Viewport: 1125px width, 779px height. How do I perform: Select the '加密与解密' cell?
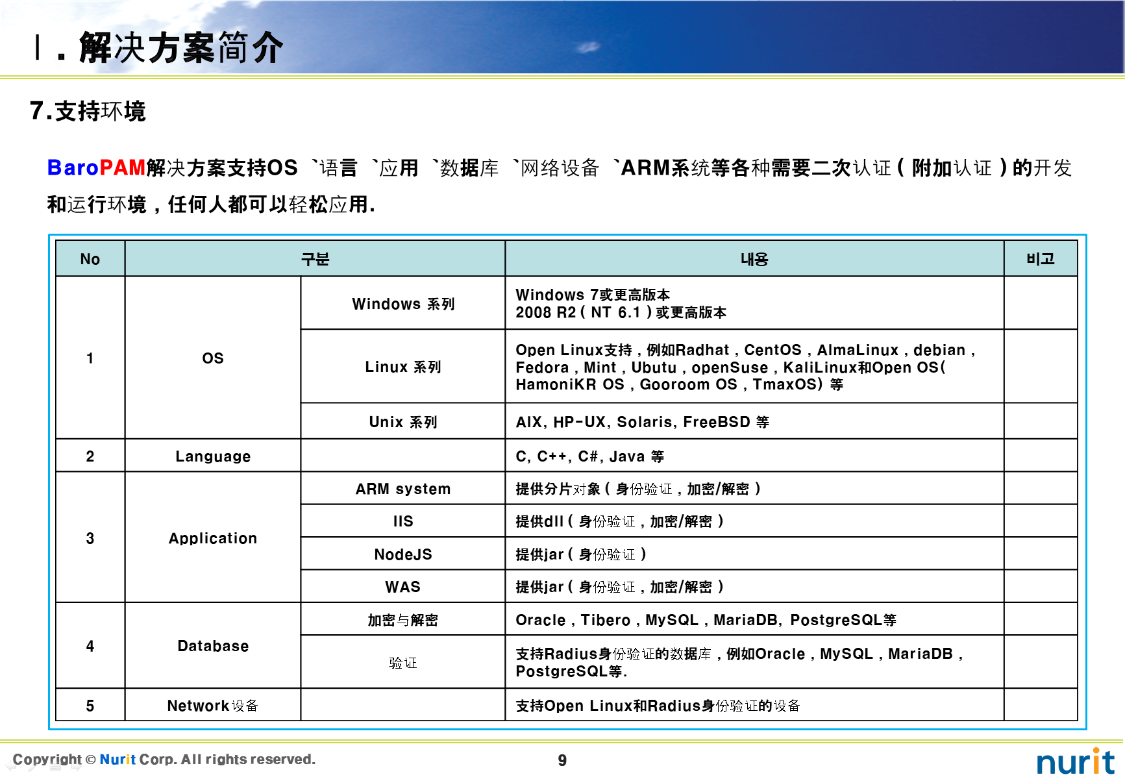[x=403, y=619]
